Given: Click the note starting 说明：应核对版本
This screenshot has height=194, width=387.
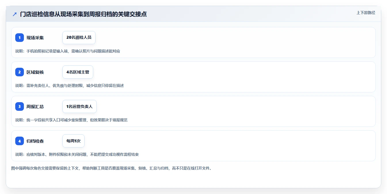Looking at the screenshot, I should pos(77,154).
